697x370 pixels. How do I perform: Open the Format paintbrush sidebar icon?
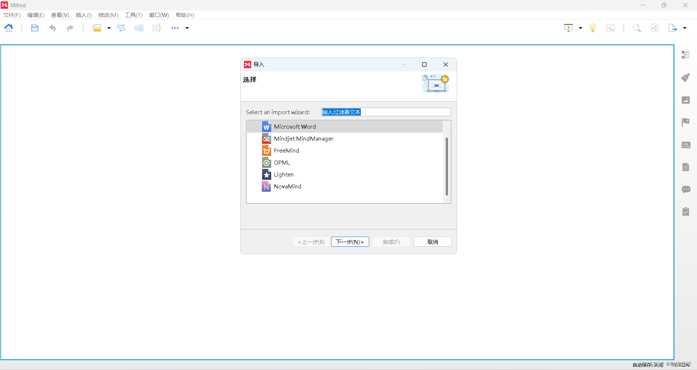[686, 77]
